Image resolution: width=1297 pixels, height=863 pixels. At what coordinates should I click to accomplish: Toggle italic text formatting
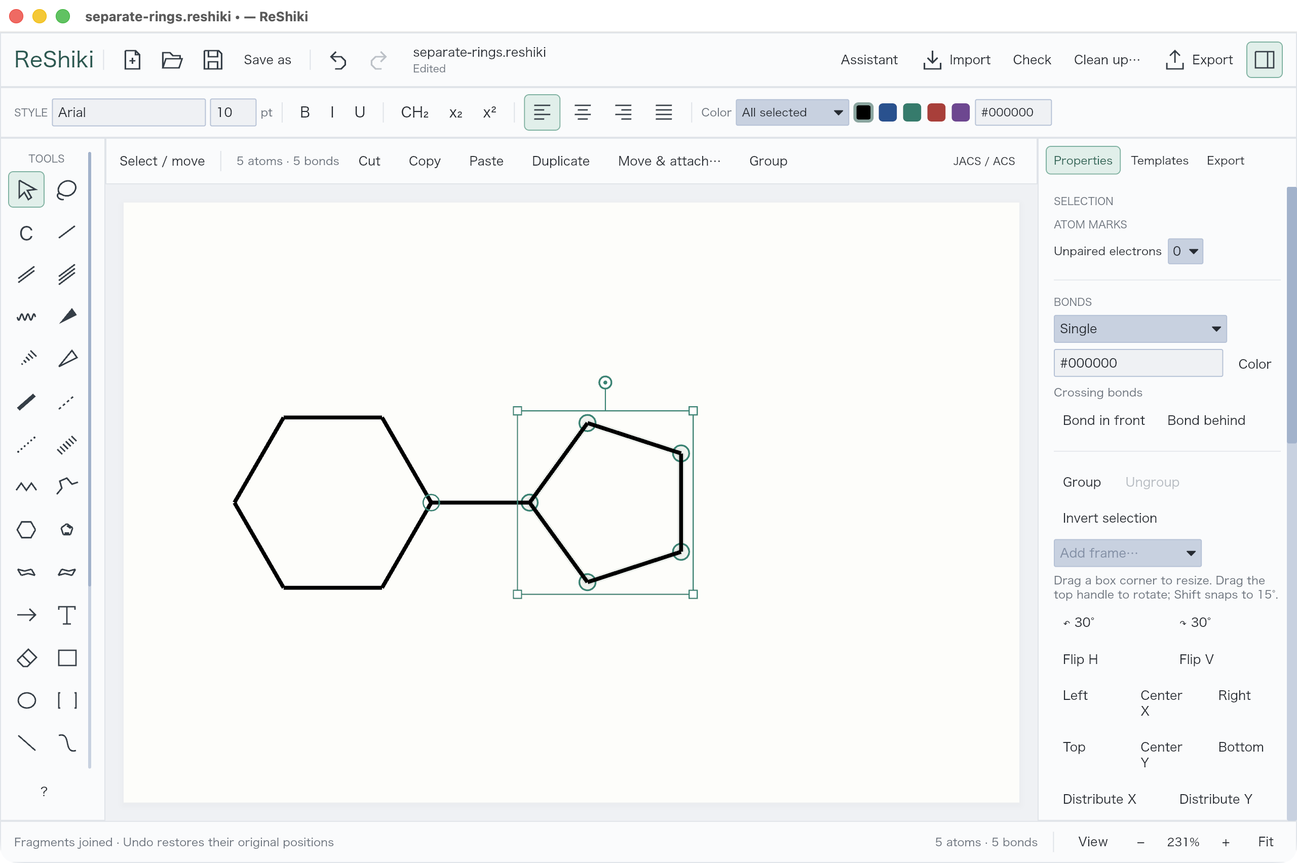click(332, 112)
